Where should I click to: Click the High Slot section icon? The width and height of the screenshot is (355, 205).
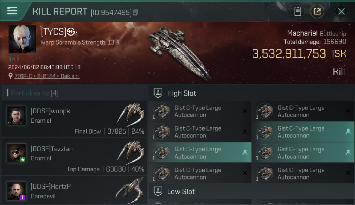click(x=158, y=93)
